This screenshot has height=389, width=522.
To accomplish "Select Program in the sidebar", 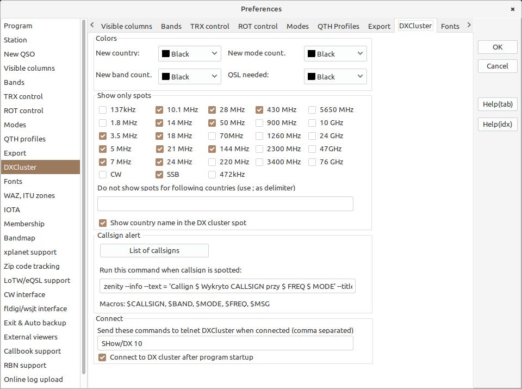I will click(41, 26).
